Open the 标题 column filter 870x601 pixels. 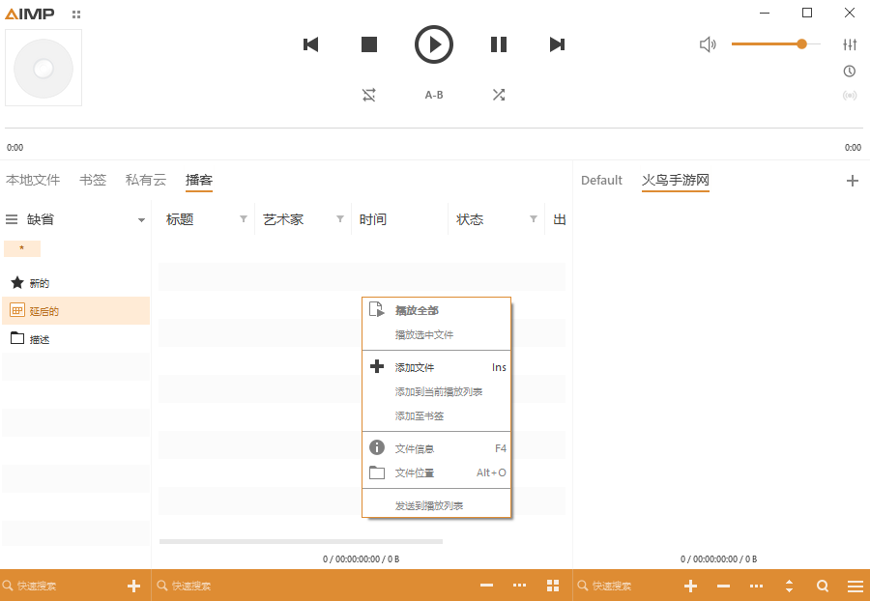pyautogui.click(x=243, y=219)
